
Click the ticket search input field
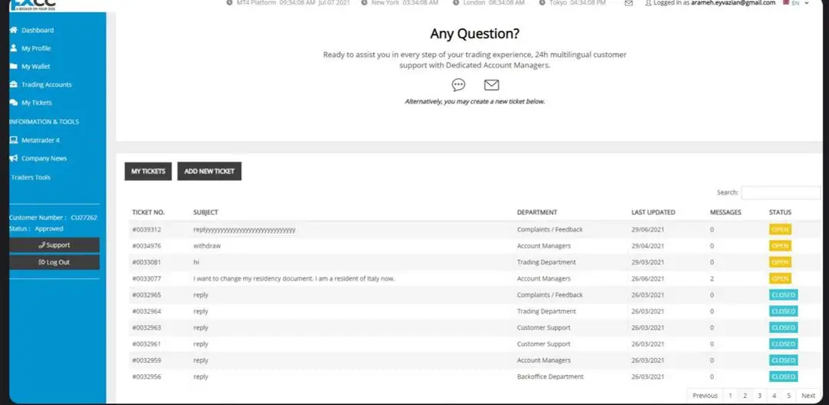tap(781, 193)
